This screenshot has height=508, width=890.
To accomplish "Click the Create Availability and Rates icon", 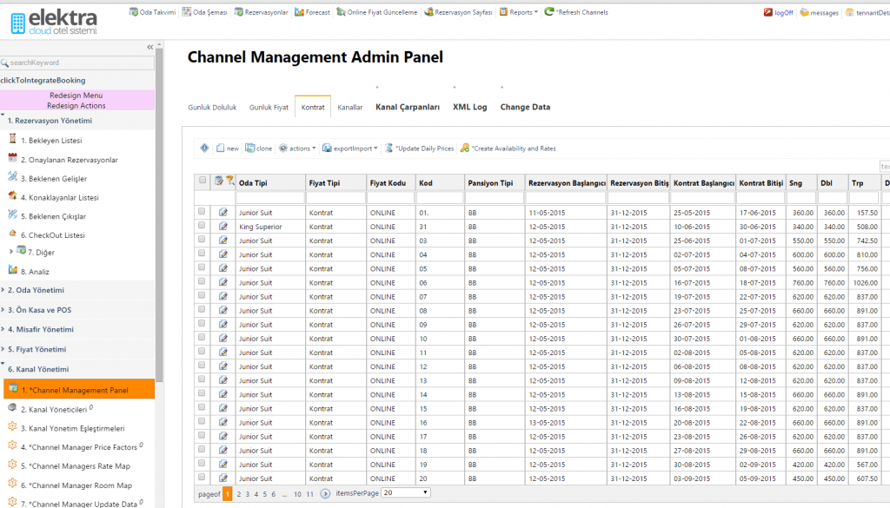I will 464,148.
